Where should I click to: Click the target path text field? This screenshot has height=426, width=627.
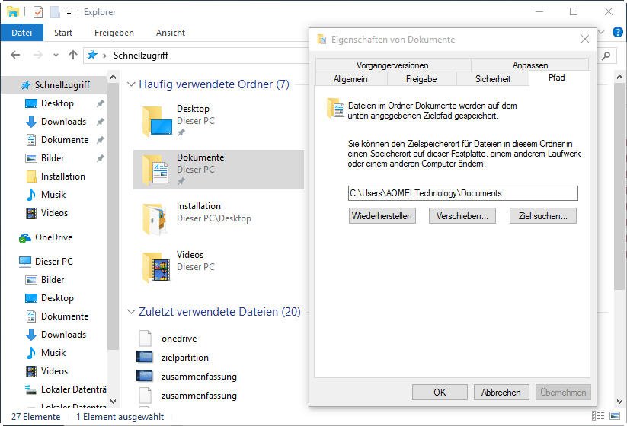click(462, 193)
